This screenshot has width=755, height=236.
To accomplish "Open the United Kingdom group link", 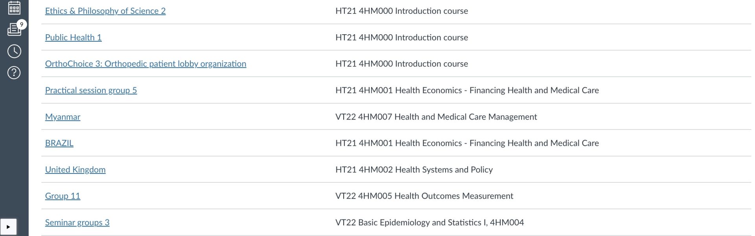I will tap(75, 170).
